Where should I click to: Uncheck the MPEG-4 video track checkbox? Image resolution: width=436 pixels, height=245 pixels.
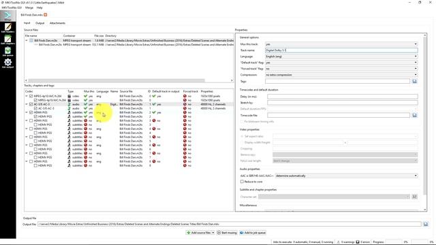point(31,96)
